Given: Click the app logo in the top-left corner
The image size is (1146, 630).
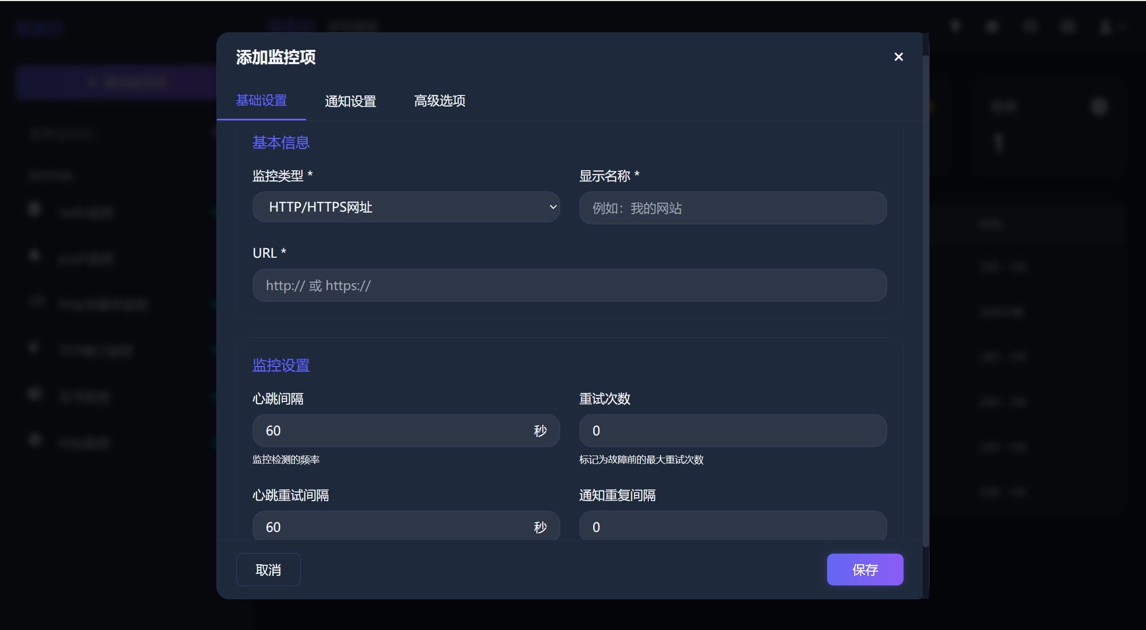Looking at the screenshot, I should tap(40, 28).
